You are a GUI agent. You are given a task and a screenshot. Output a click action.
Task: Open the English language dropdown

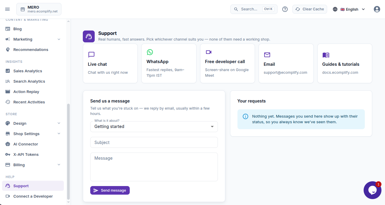click(349, 9)
